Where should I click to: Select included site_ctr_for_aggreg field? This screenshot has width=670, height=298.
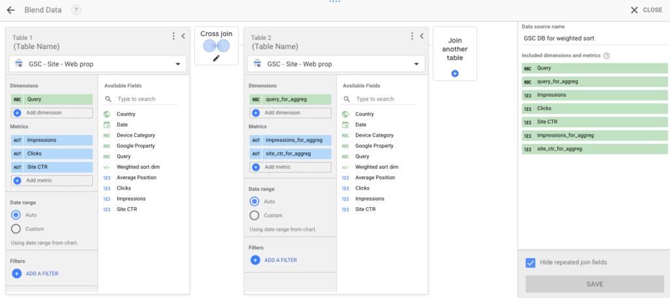[594, 149]
